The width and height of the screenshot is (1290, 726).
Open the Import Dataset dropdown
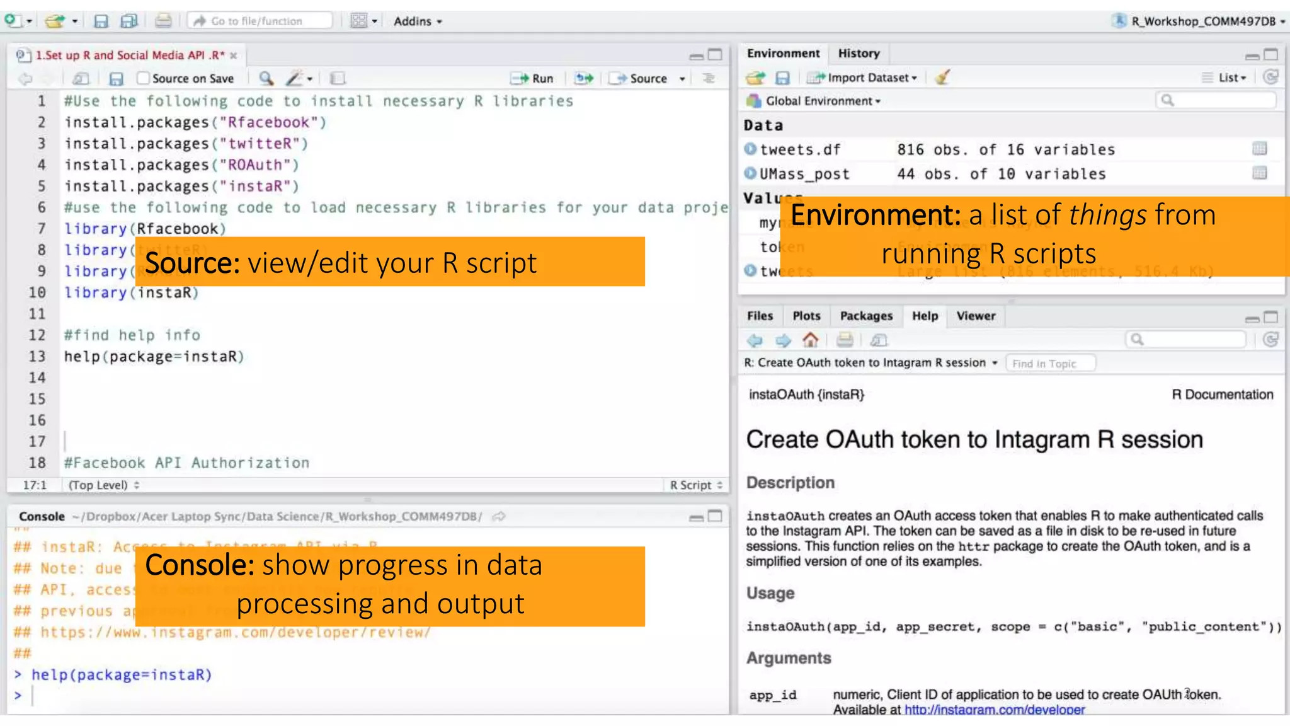click(863, 78)
